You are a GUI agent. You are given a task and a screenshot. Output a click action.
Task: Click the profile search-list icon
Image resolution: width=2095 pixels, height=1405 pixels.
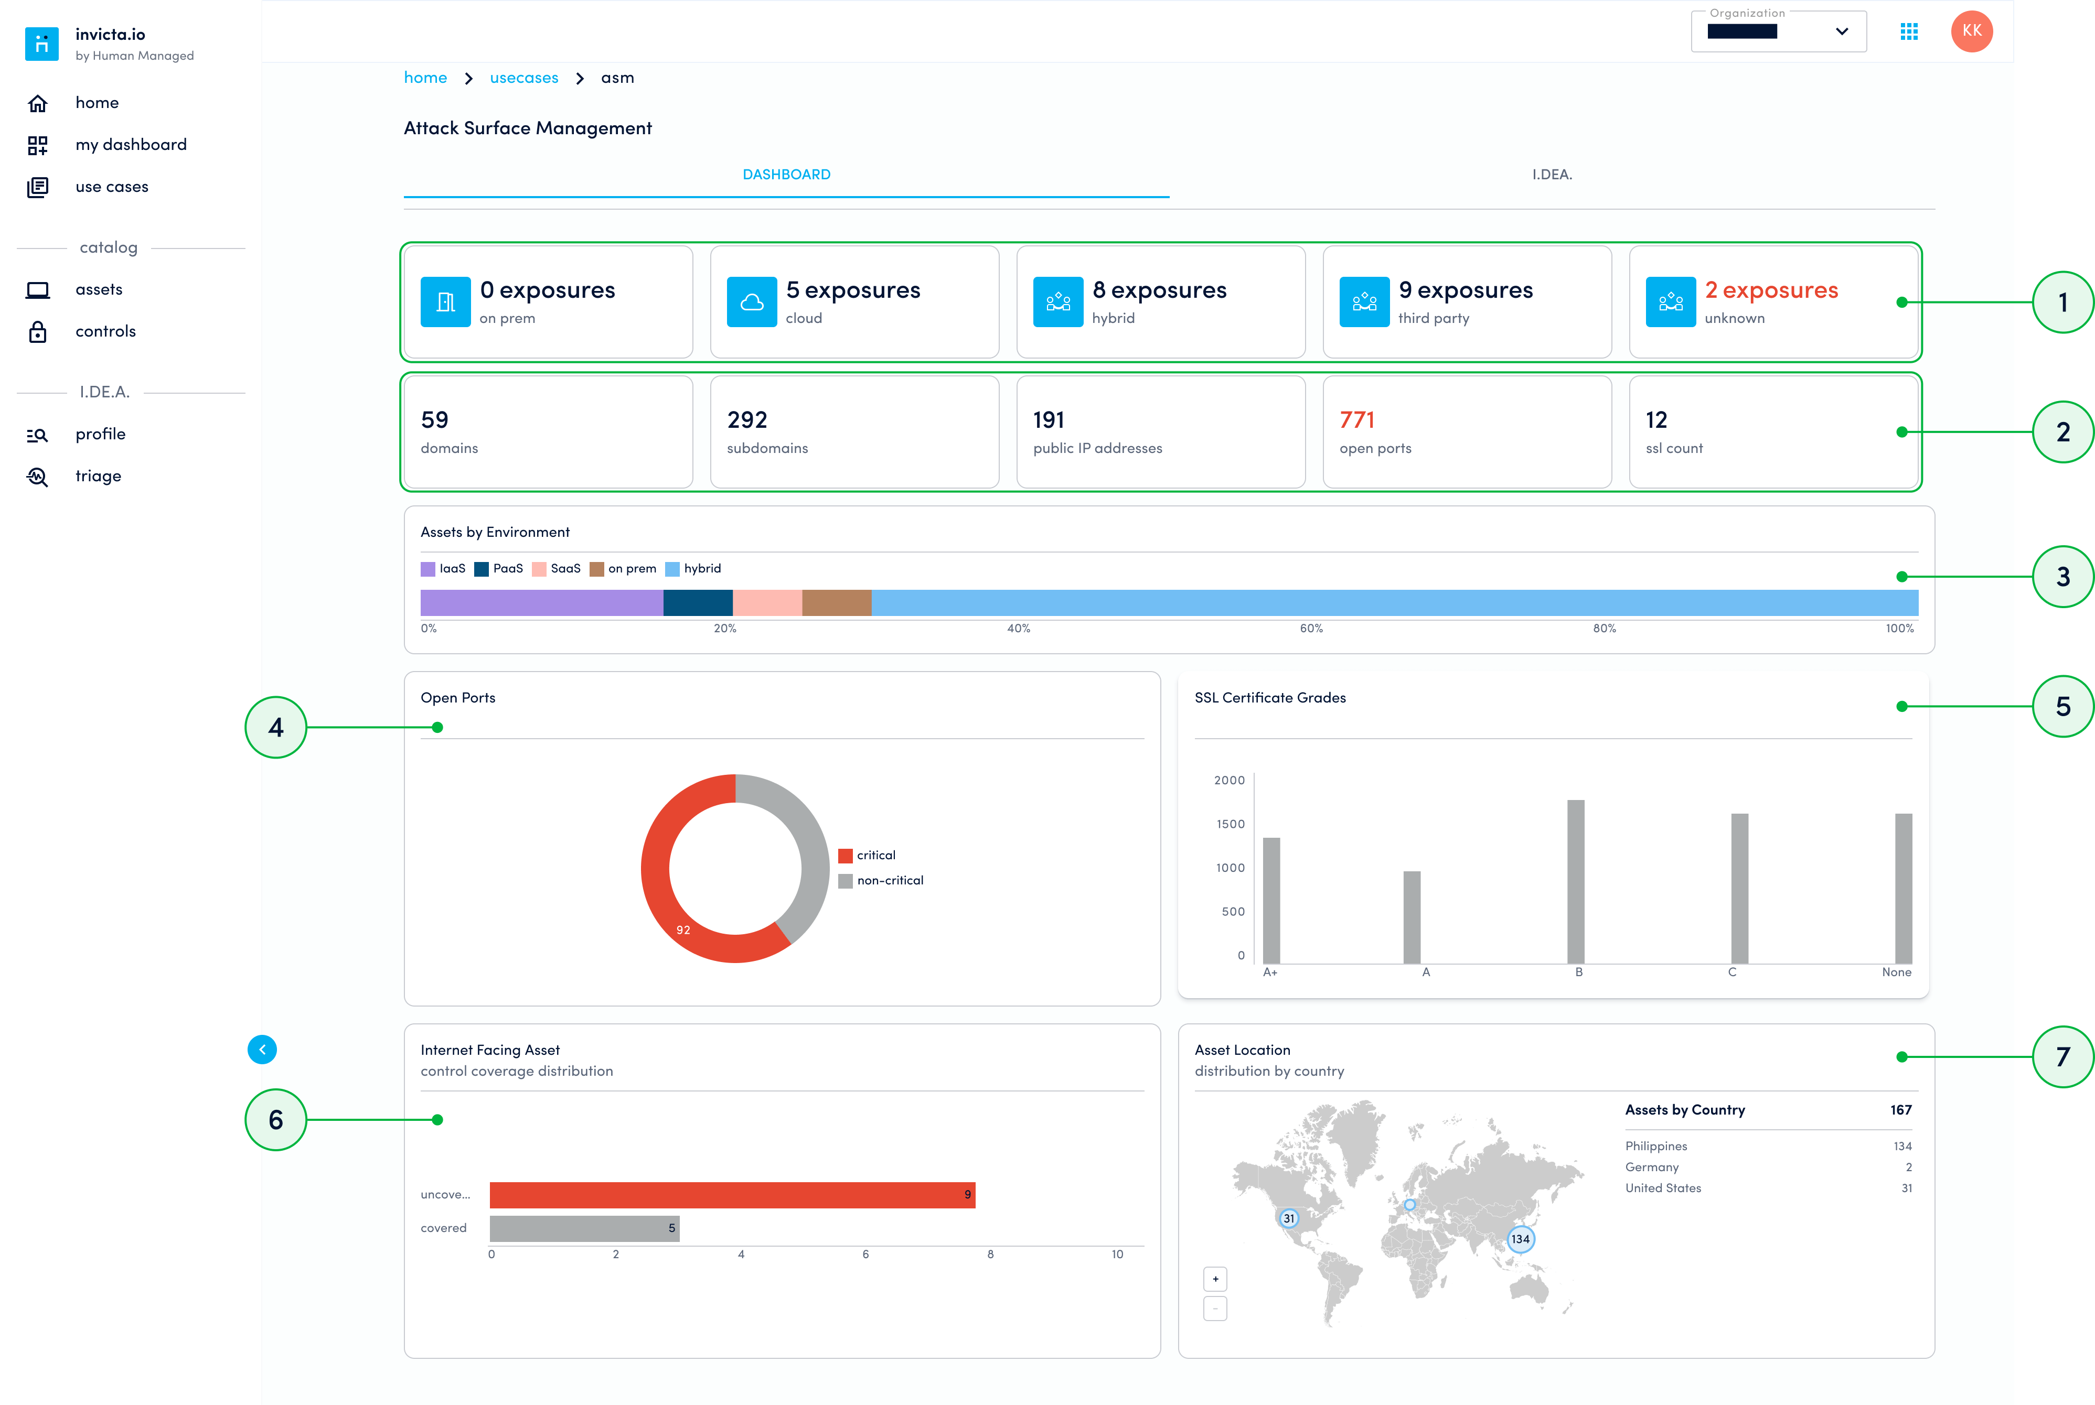click(38, 435)
